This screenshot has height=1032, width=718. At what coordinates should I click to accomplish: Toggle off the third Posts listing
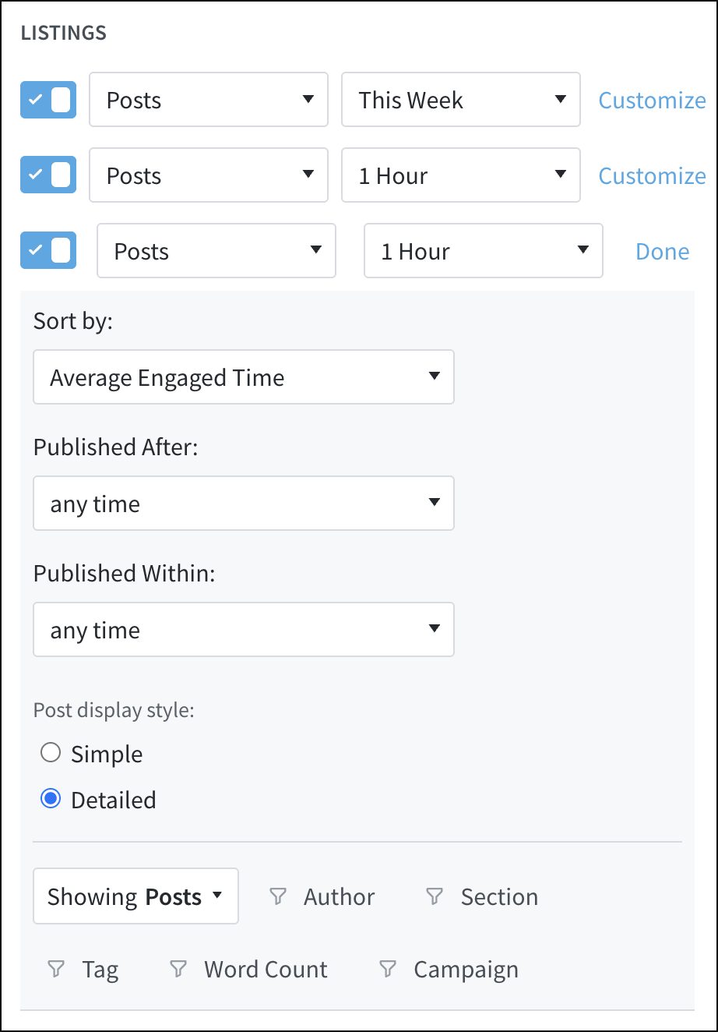[48, 250]
